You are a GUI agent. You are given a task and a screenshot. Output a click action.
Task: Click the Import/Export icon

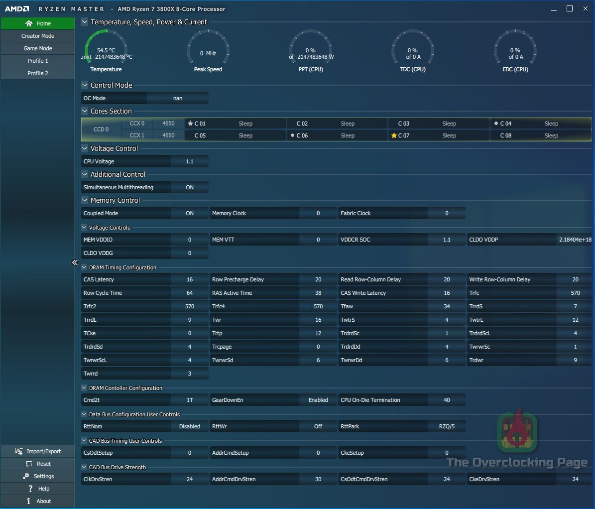point(19,451)
